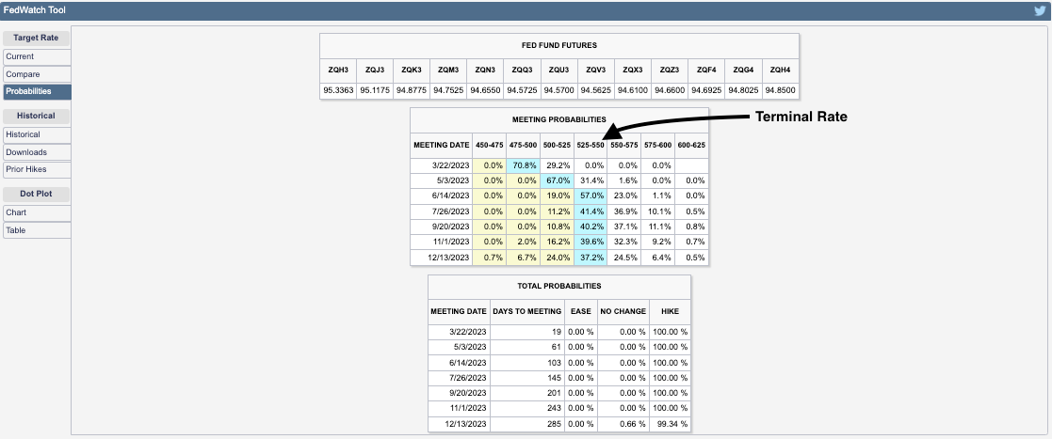The height and width of the screenshot is (439, 1052).
Task: Click the 95.1175 futures price
Action: 375,90
